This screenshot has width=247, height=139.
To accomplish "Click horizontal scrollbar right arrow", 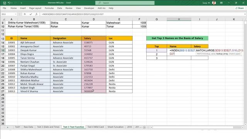I will pos(243,127).
